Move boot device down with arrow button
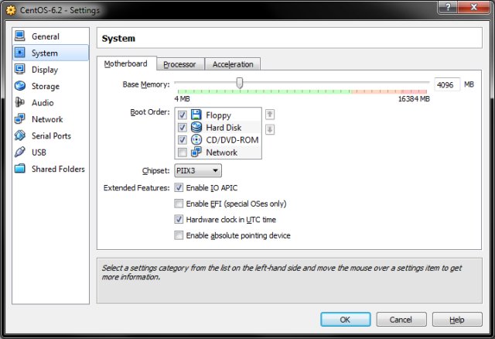Viewport: 495px width, 339px height. tap(270, 129)
